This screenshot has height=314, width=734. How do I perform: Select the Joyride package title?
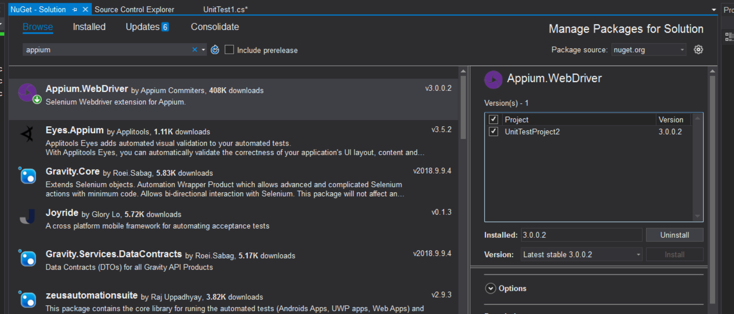[62, 213]
